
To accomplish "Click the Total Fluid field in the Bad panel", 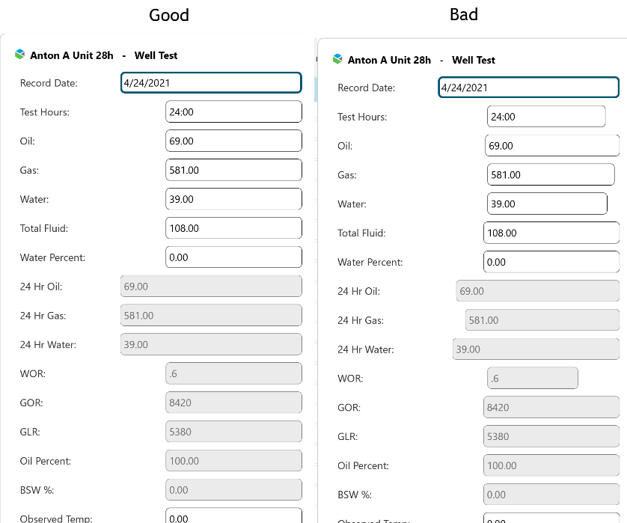I will coord(551,233).
